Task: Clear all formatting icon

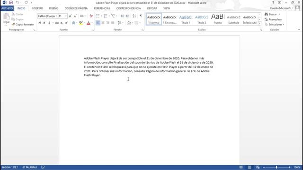Action: click(x=91, y=16)
